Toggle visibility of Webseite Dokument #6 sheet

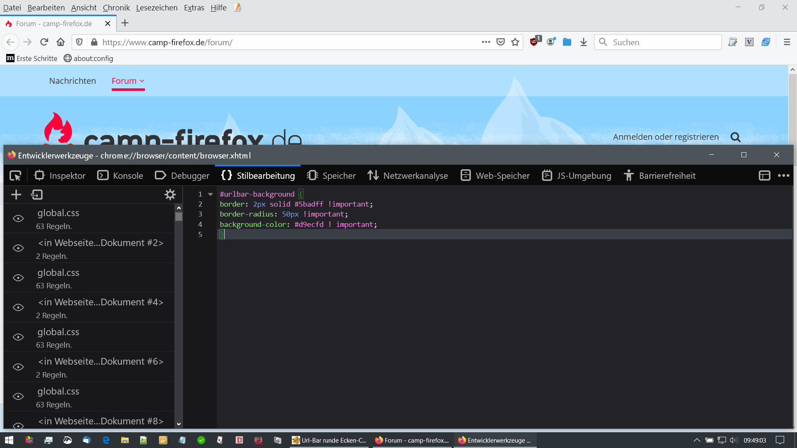(x=18, y=367)
